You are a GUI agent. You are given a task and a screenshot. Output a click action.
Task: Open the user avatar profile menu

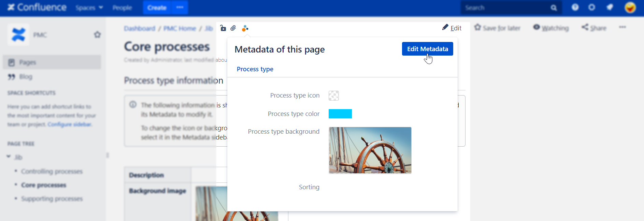630,8
